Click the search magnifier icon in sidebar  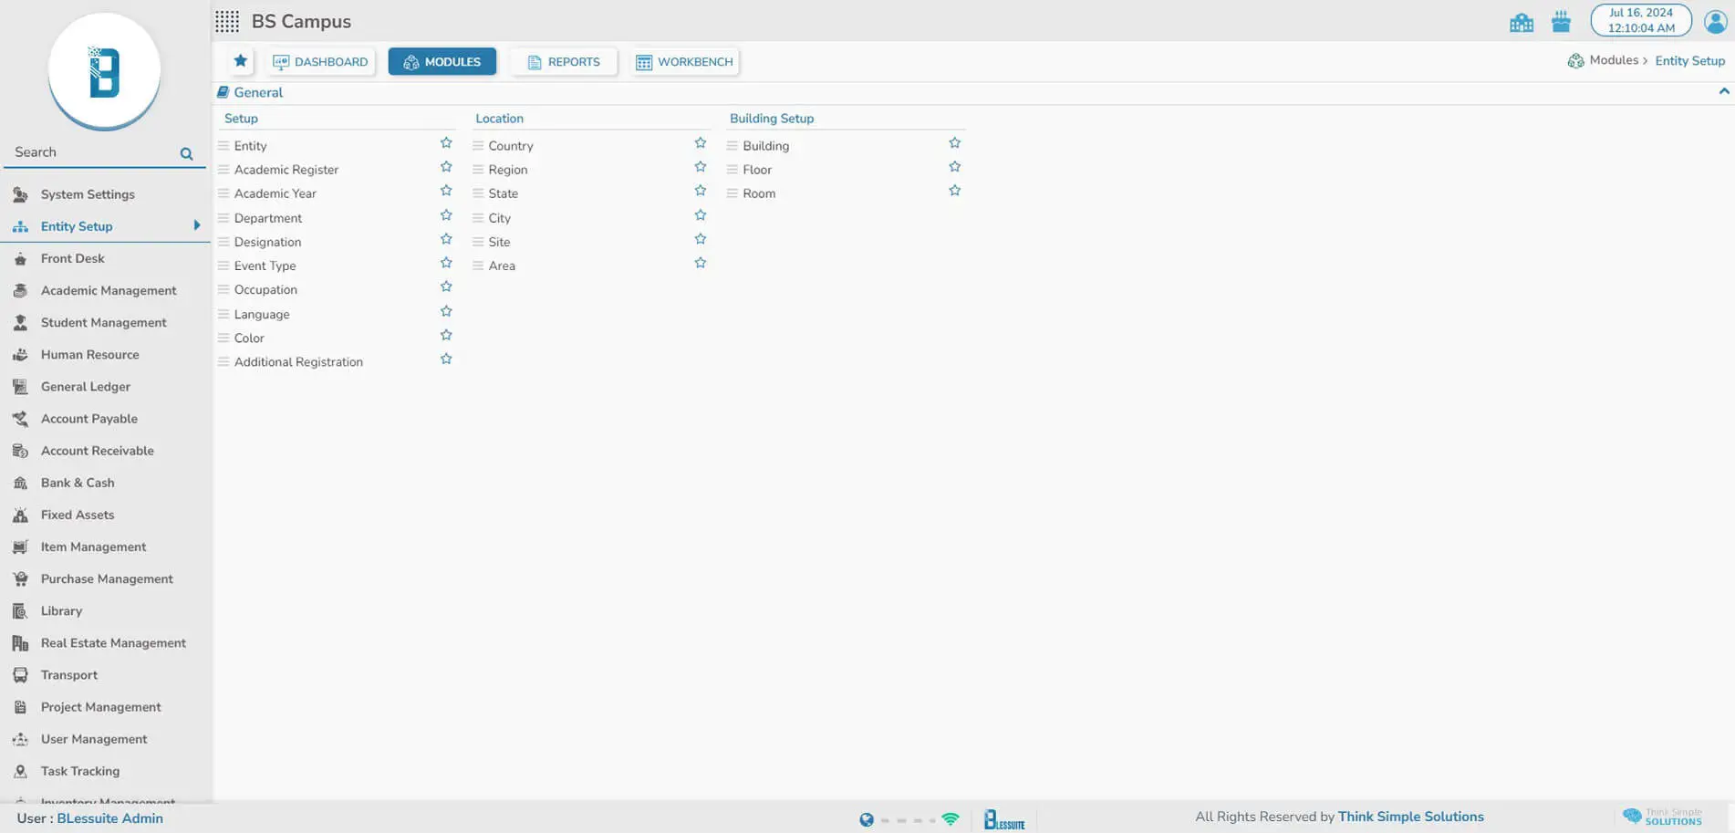pyautogui.click(x=186, y=153)
